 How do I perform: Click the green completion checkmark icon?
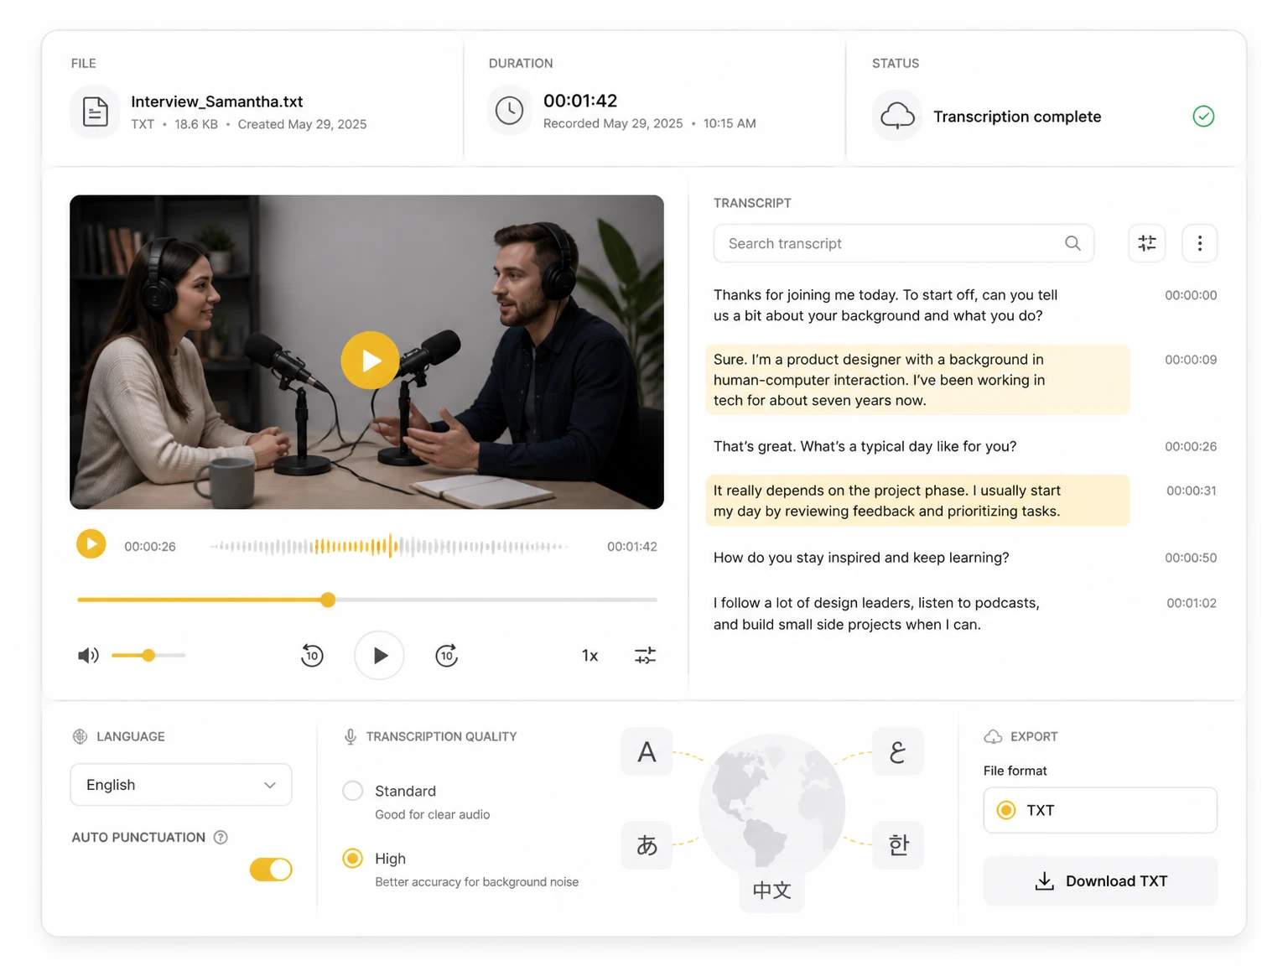point(1203,116)
